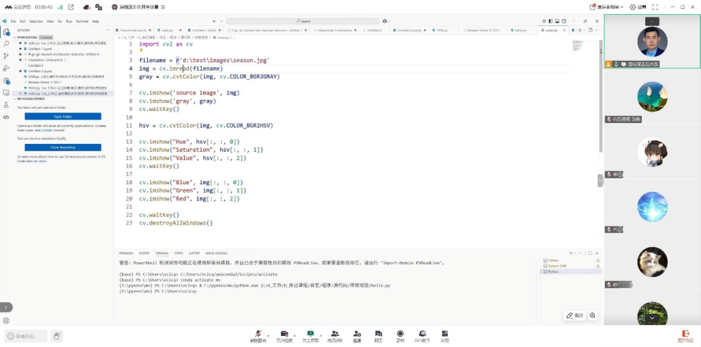Open the speaker layout dropdown at top right

pyautogui.click(x=607, y=7)
